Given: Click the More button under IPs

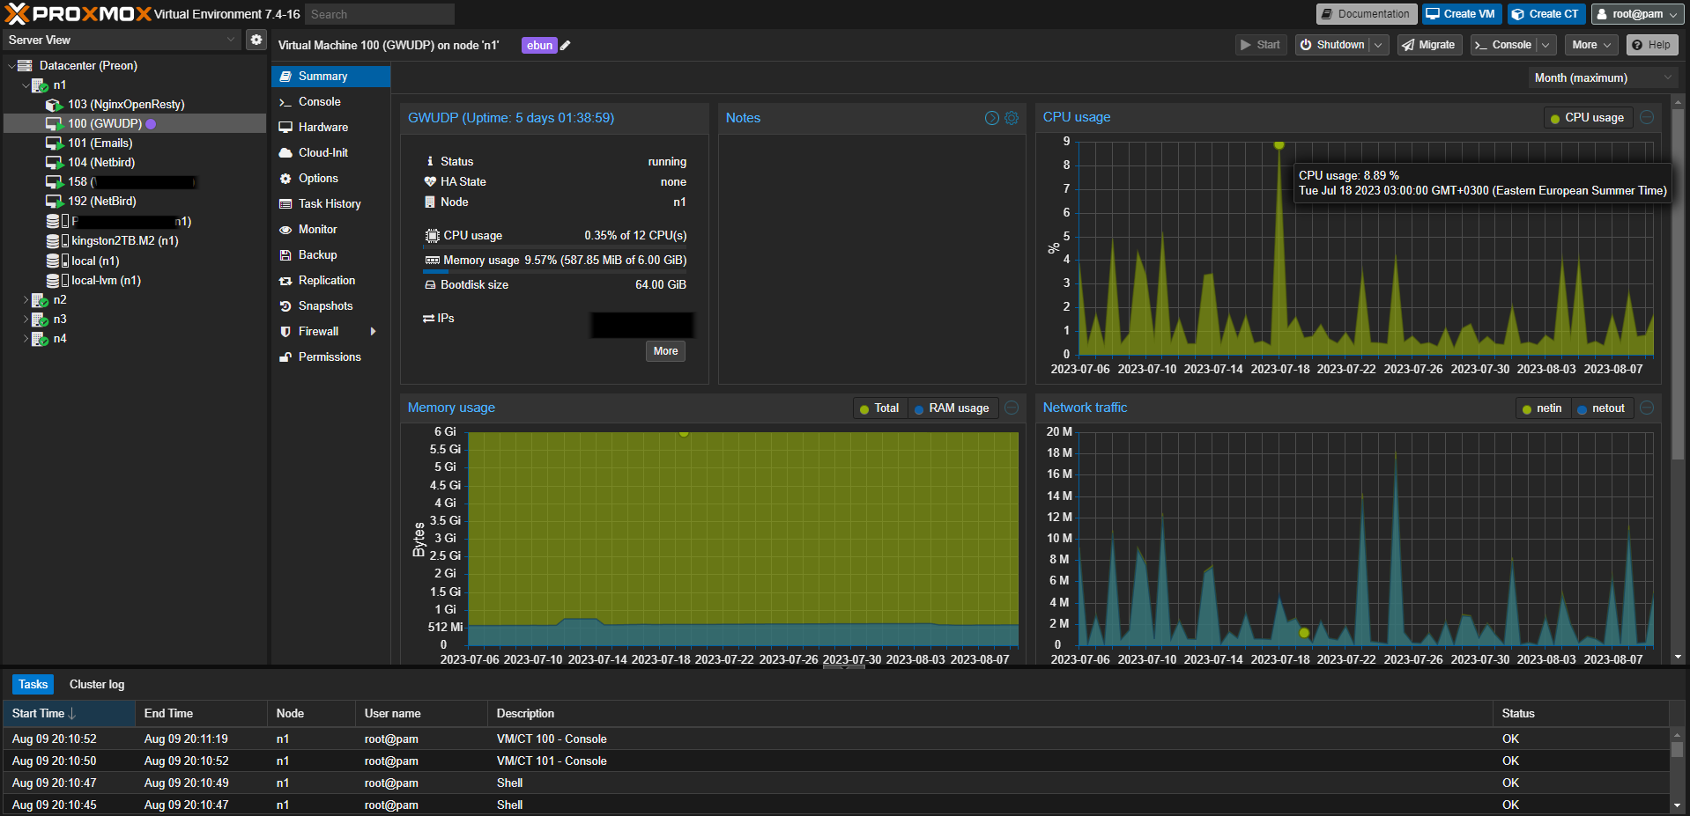Looking at the screenshot, I should click(665, 351).
